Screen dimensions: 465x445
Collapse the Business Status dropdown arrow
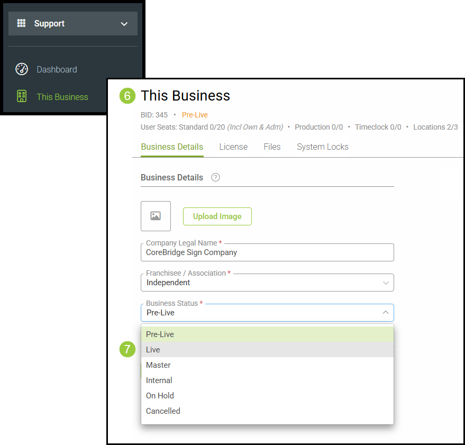pyautogui.click(x=386, y=312)
